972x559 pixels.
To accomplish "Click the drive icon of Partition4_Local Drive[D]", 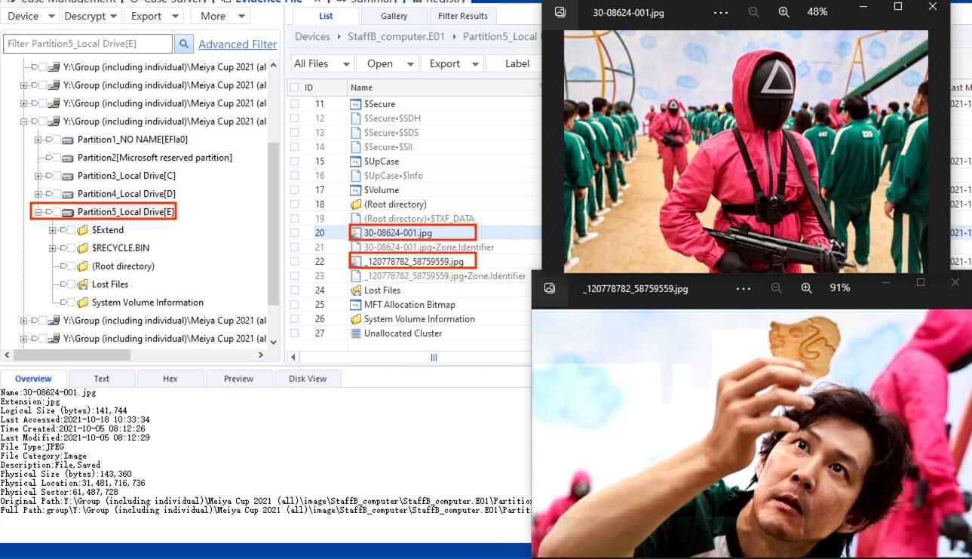I will (x=67, y=194).
